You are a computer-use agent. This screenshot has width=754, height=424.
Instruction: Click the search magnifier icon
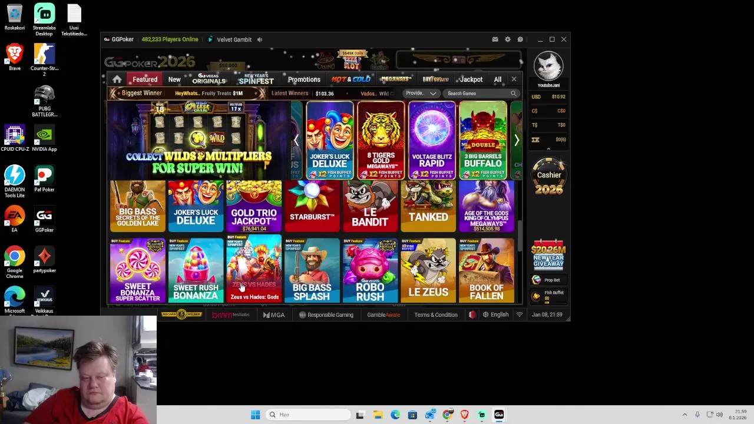tap(513, 94)
